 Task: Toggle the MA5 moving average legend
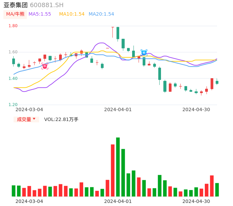point(40,14)
